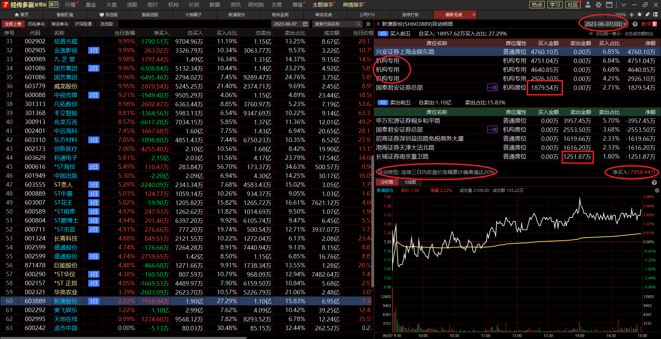Viewport: 661px width, 339px height.
Task: Switch to the 智能盯盘 tab
Action: (65, 14)
